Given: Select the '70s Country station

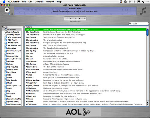Looking at the screenshot, I should [x=85, y=37].
